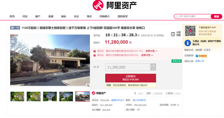Image resolution: width=224 pixels, height=118 pixels.
Task: Click the 立即报名 registration button
Action: (x=130, y=78)
